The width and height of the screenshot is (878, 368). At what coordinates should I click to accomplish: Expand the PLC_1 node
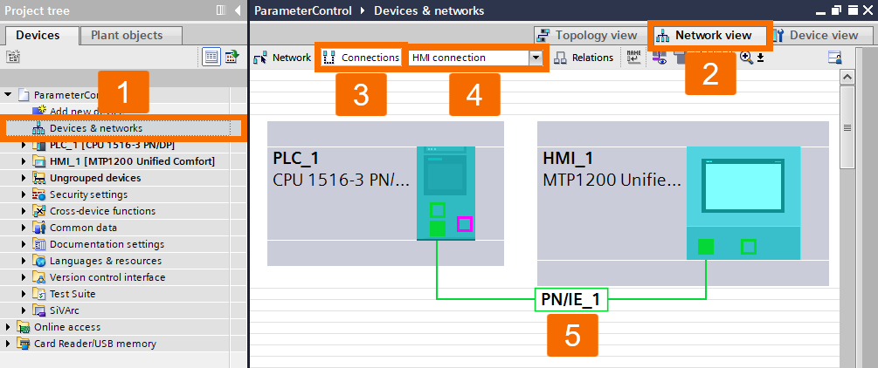click(x=24, y=145)
